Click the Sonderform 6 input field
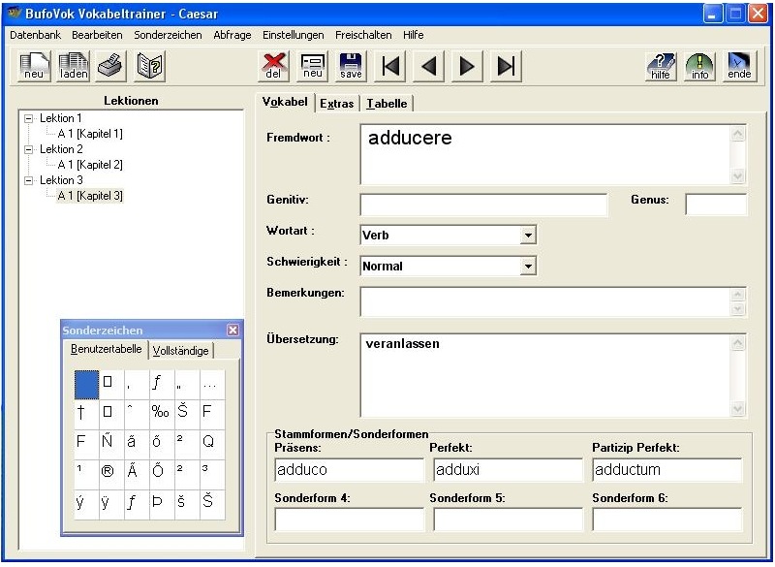This screenshot has height=567, width=775. pyautogui.click(x=667, y=520)
